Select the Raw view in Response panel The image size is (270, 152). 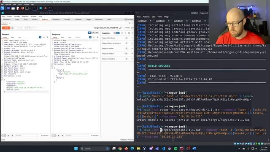pyautogui.click(x=63, y=38)
